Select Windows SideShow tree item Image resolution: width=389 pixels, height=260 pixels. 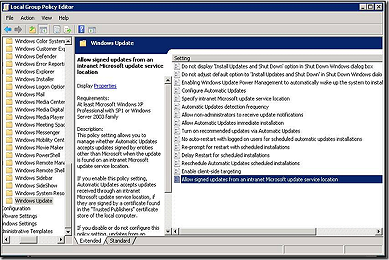click(36, 186)
